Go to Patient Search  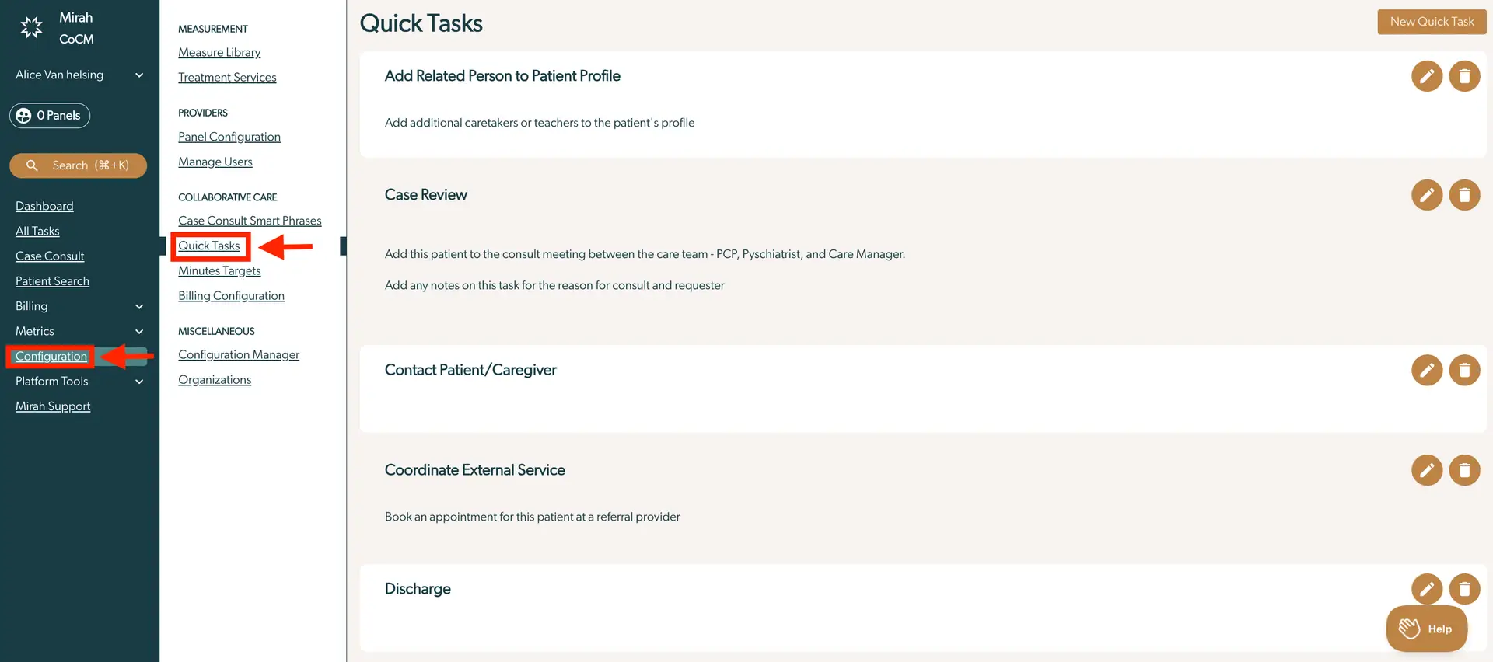coord(52,280)
